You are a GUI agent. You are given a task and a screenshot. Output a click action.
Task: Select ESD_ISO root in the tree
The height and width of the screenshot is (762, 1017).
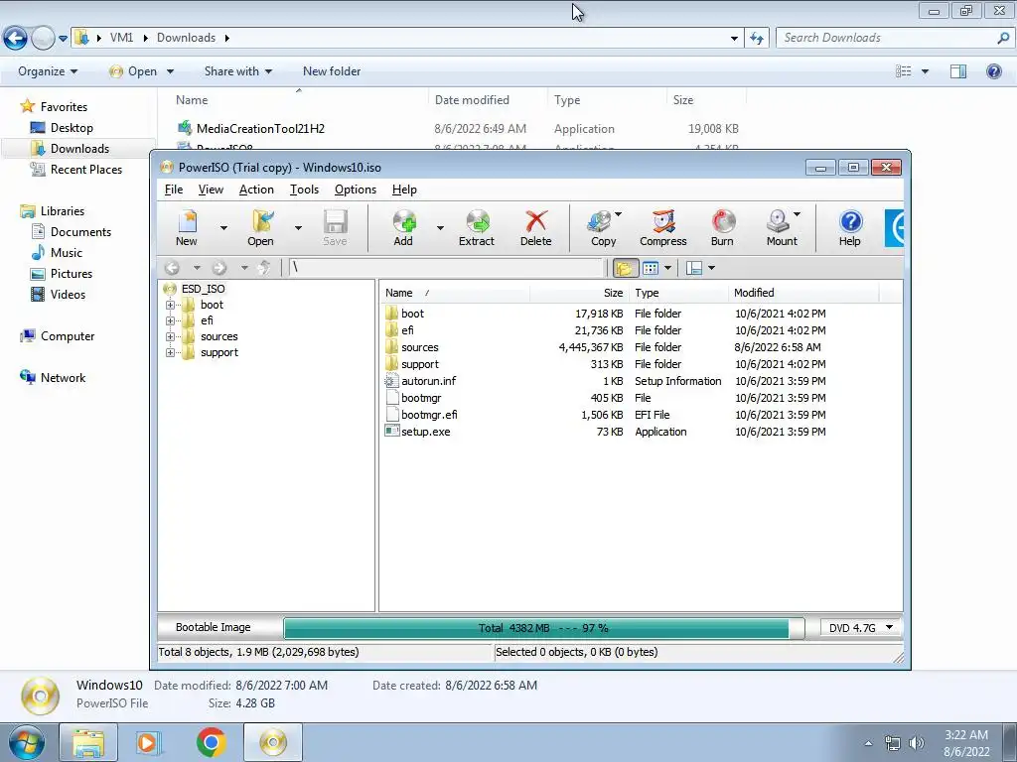pyautogui.click(x=203, y=289)
